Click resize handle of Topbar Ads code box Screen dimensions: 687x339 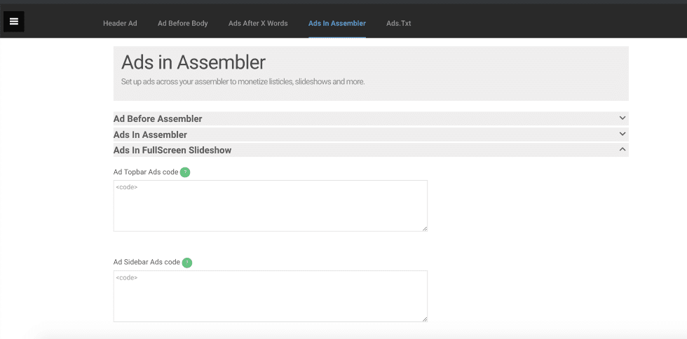pyautogui.click(x=424, y=228)
